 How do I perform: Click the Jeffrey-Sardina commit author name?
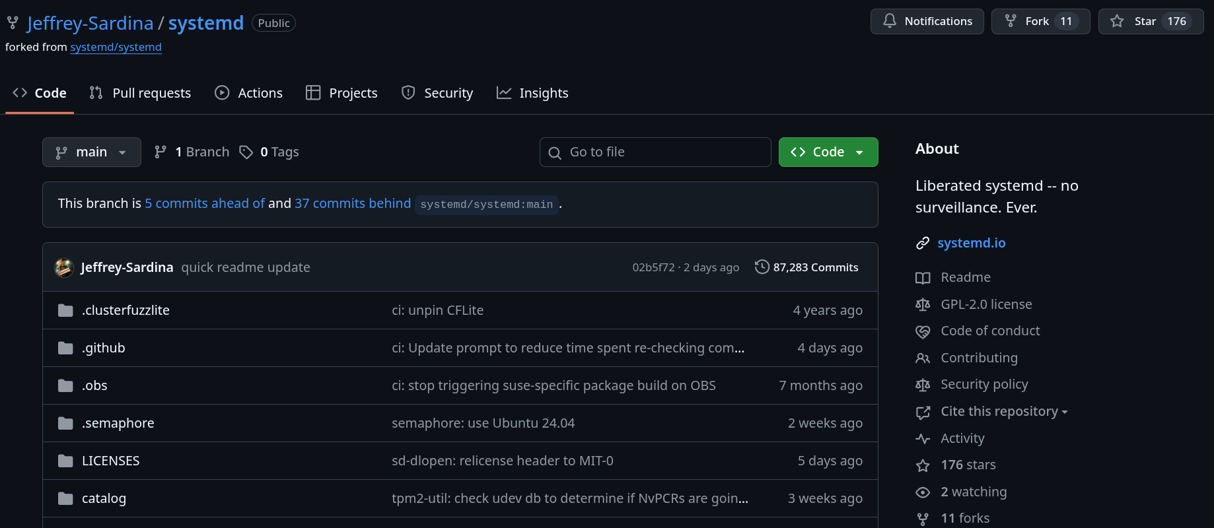(127, 267)
